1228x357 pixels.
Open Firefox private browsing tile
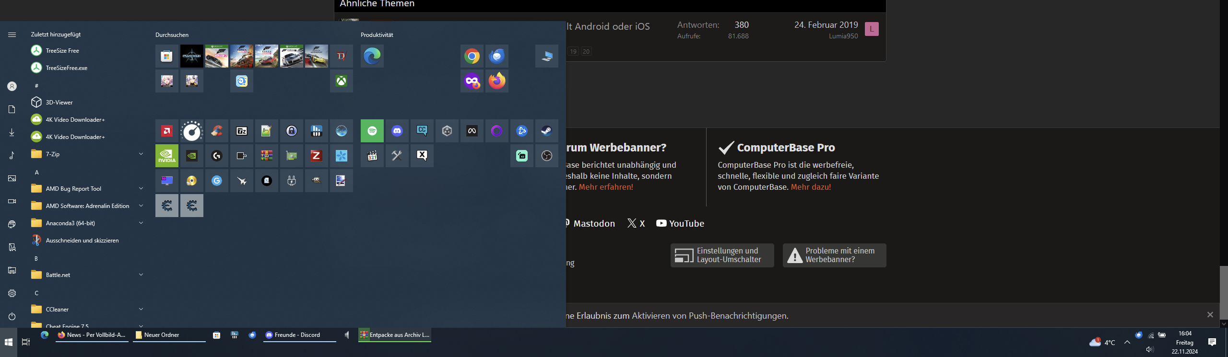tap(472, 81)
